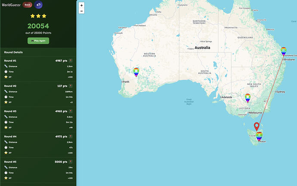The height and width of the screenshot is (186, 297).
Task: Click the Mount Isa City map label
Action: point(231,27)
